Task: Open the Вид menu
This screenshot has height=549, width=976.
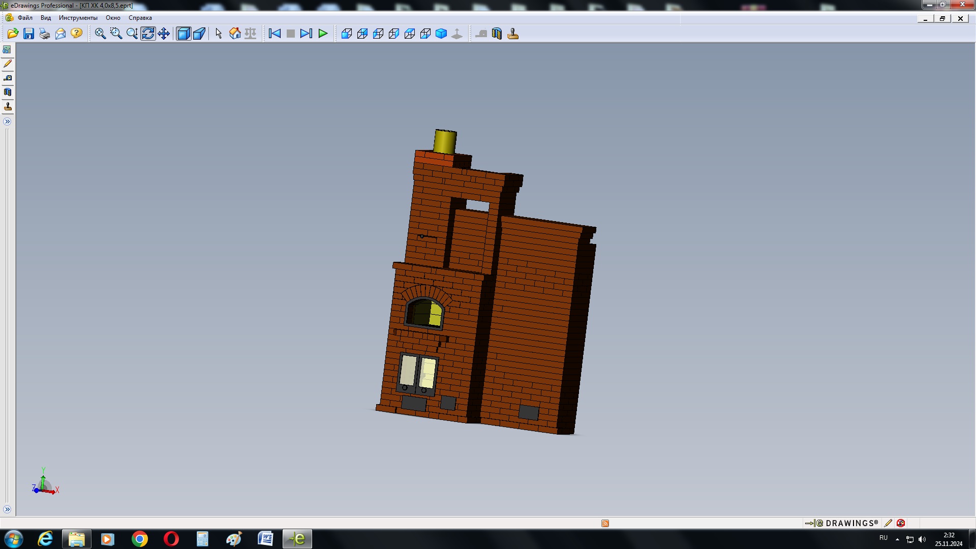Action: [x=46, y=18]
